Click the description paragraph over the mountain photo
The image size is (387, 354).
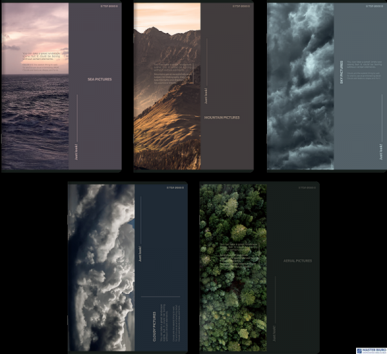[173, 74]
